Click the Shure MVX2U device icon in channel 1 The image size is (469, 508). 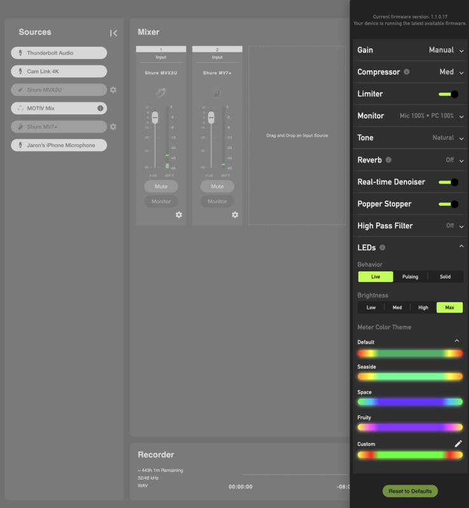pyautogui.click(x=161, y=93)
